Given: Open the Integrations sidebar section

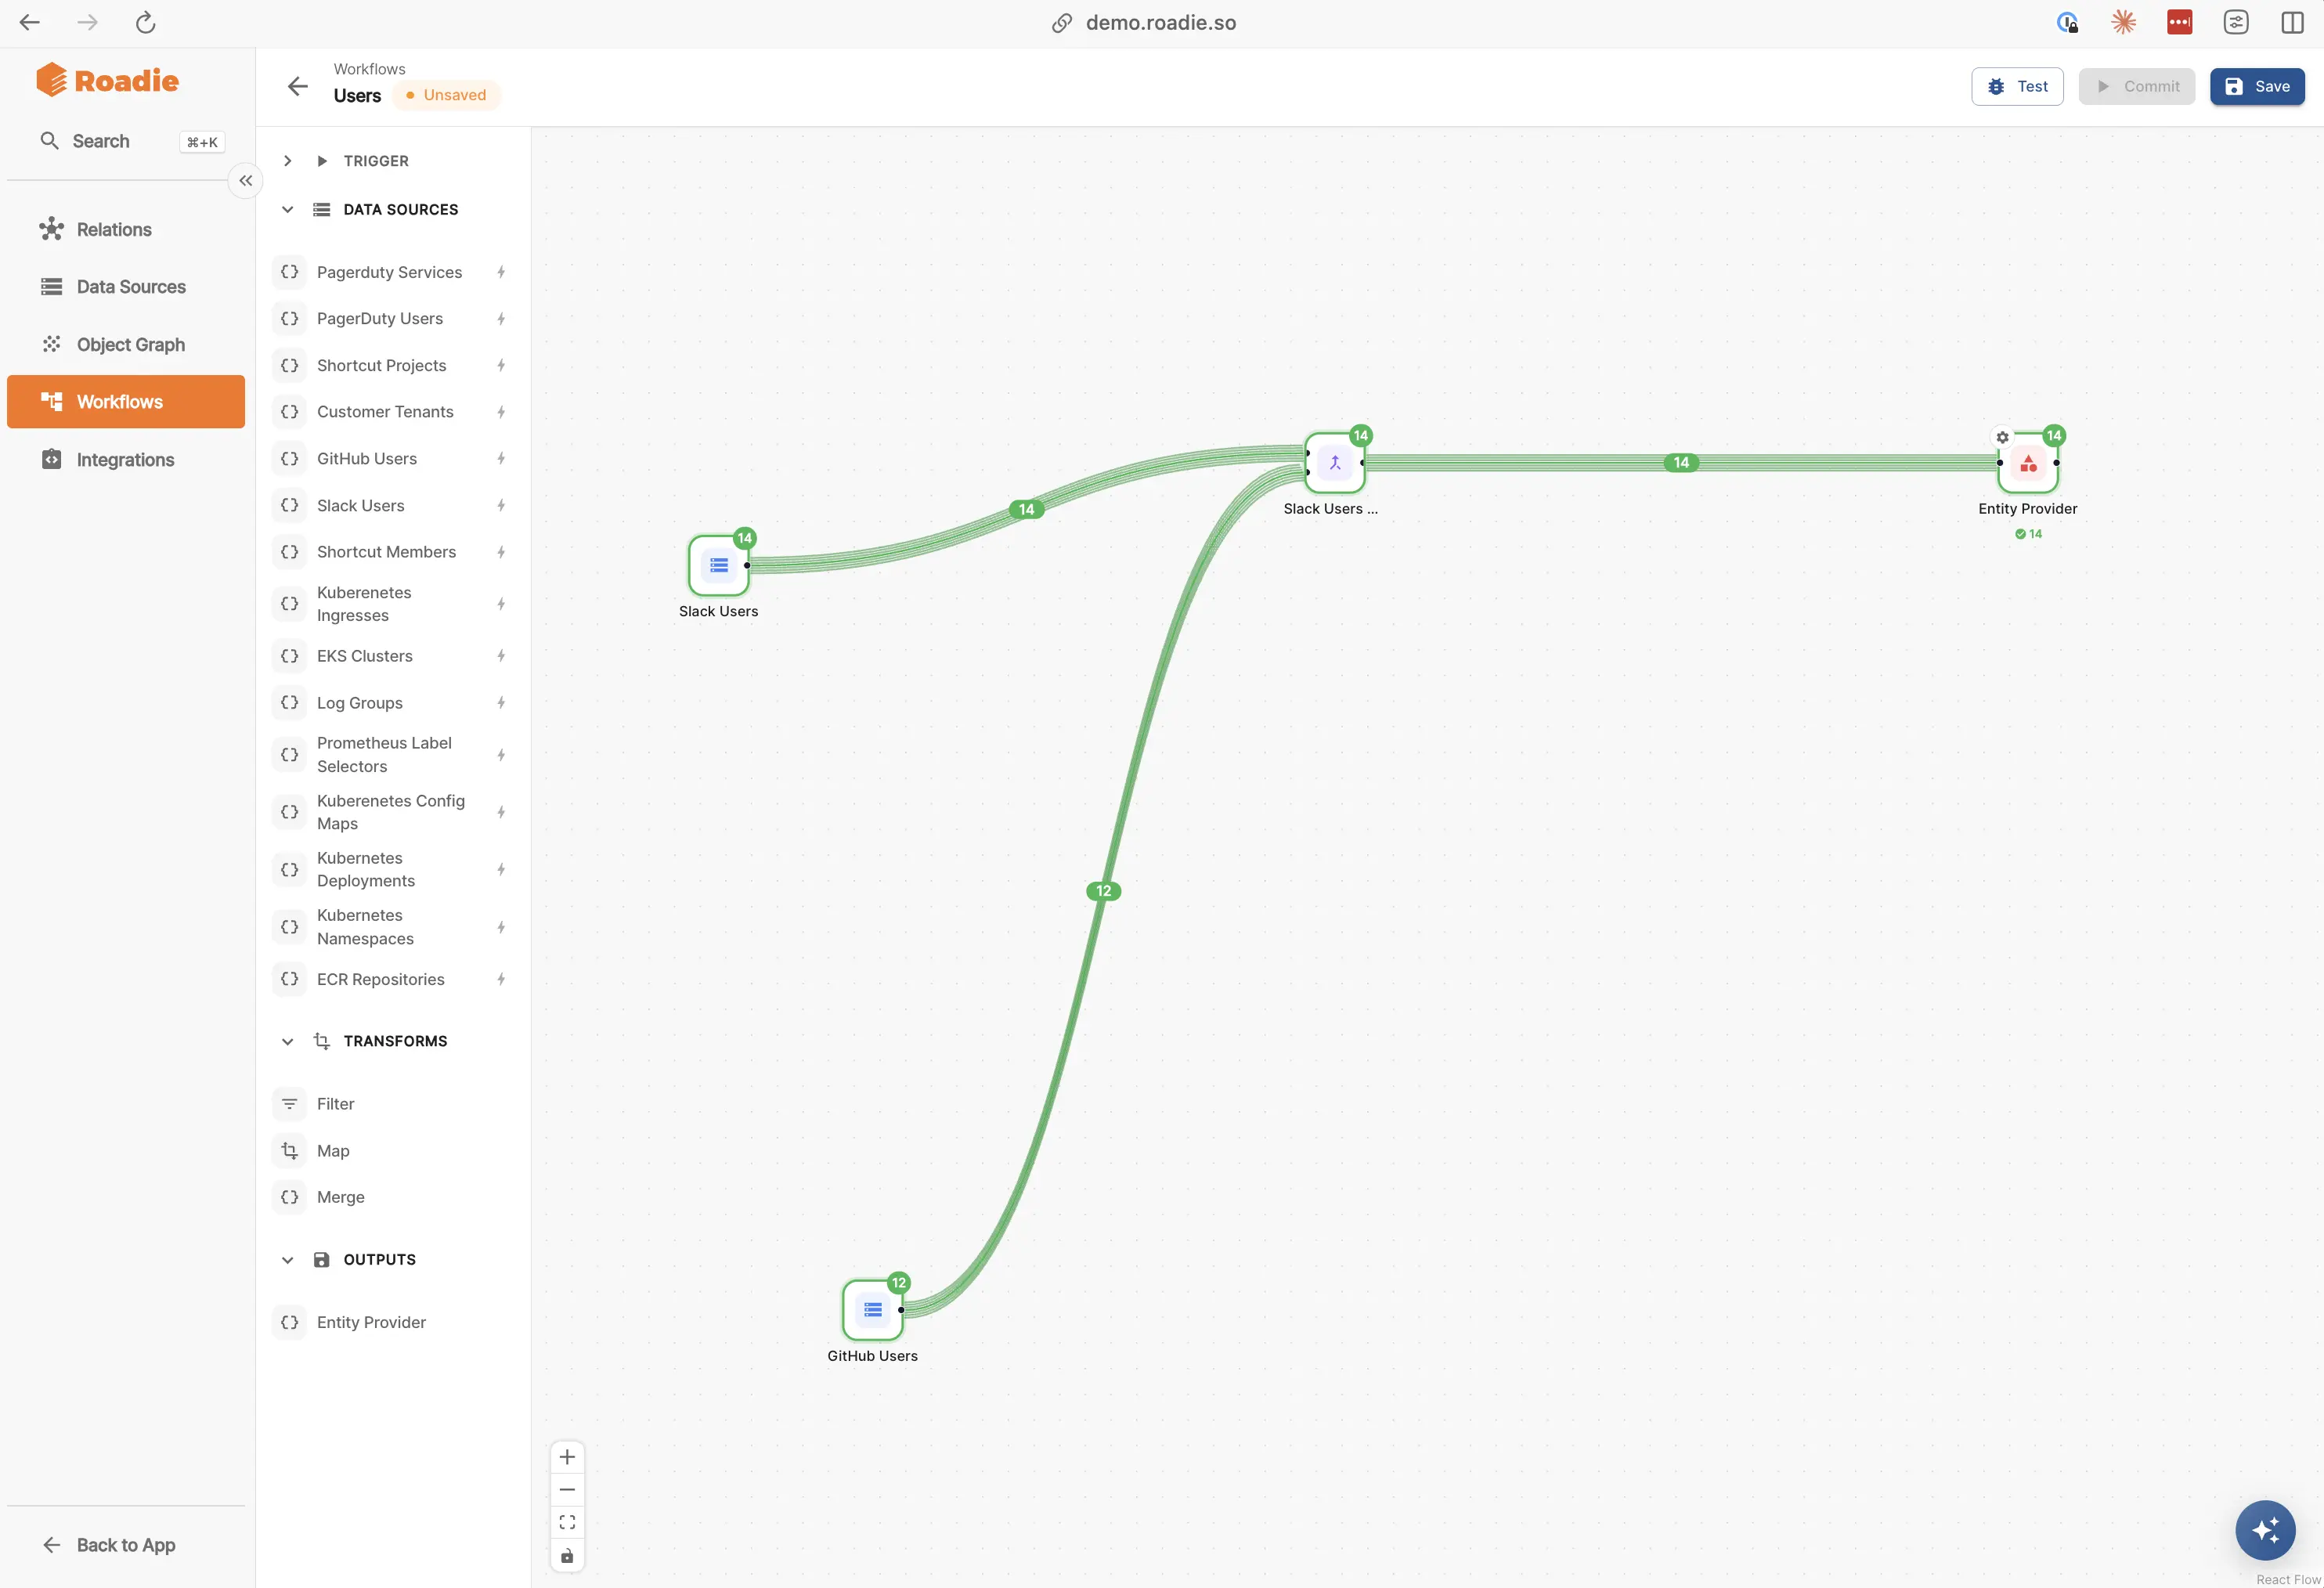Looking at the screenshot, I should point(125,459).
